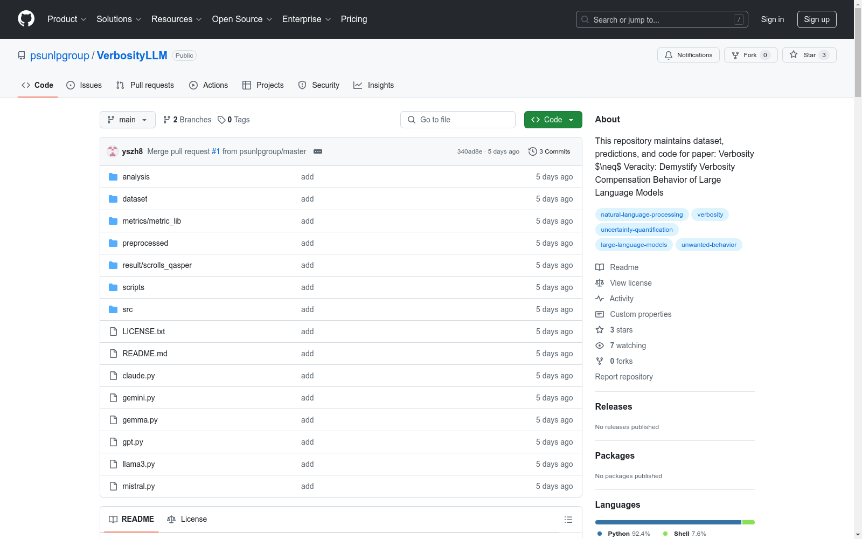Click the license scale icon in About
The image size is (862, 539).
[600, 283]
